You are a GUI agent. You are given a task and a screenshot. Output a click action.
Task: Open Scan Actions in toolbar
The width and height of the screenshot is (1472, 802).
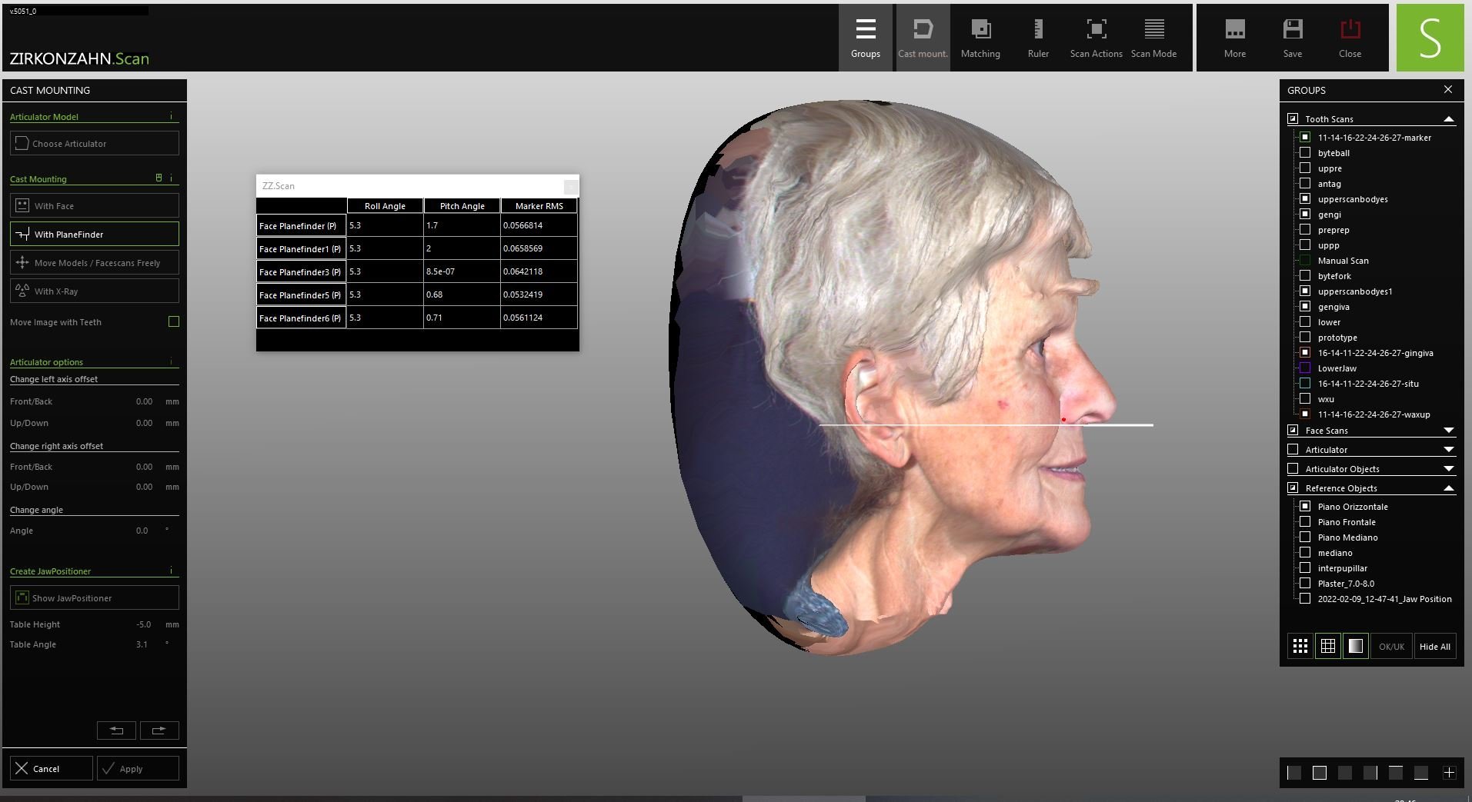point(1096,38)
